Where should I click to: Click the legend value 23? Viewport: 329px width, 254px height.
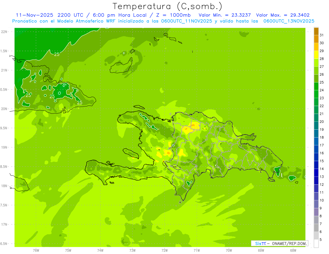tap(322, 98)
